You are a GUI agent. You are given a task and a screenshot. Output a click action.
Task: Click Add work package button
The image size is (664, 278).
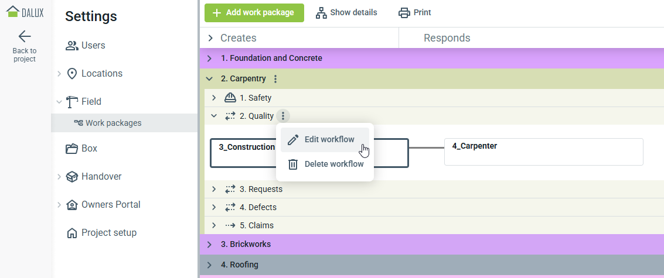[x=254, y=13]
